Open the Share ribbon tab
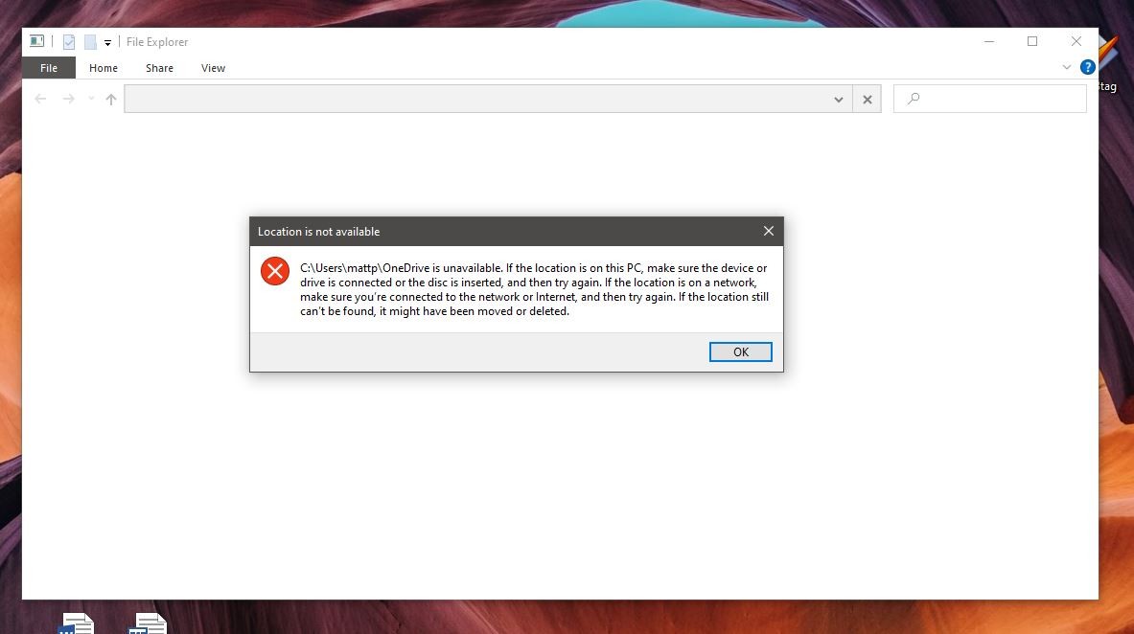 click(x=159, y=68)
